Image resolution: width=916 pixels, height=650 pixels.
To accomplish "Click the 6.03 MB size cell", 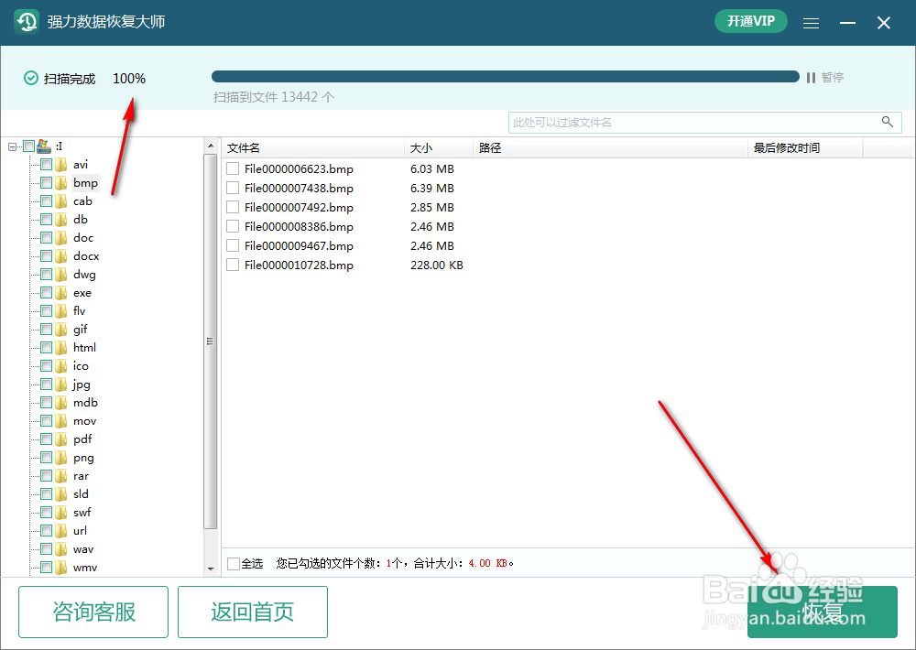I will point(432,168).
